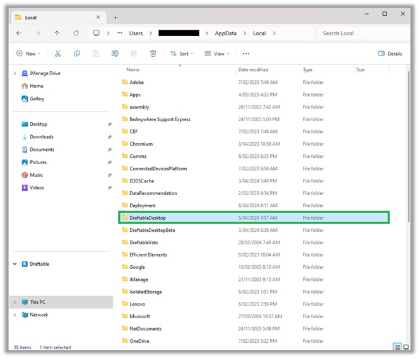This screenshot has width=419, height=358.
Task: Open the New dropdown menu
Action: (x=28, y=54)
